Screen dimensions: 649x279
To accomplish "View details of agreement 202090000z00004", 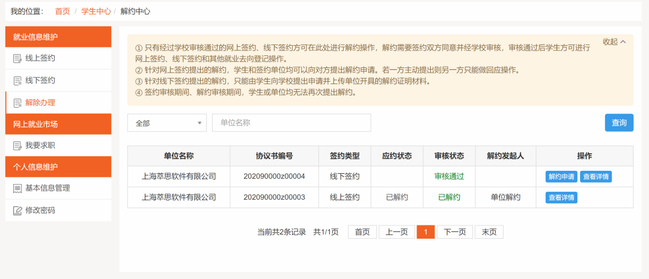I will [x=596, y=177].
